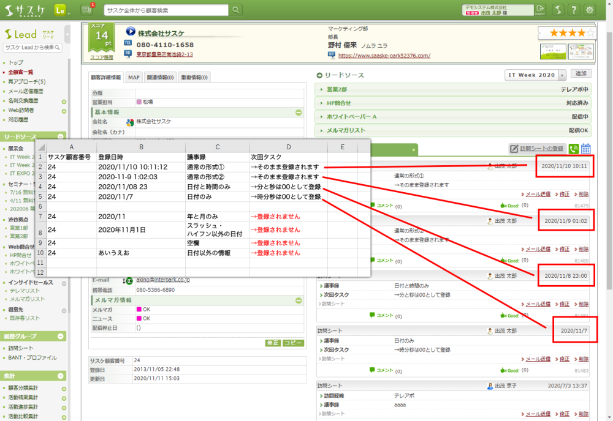Open the help question mark icon

pos(573,10)
